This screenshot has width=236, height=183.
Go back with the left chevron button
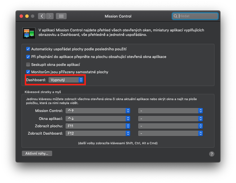[42, 16]
